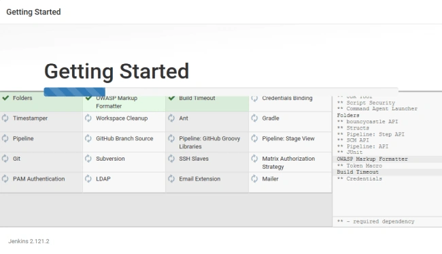Select the GitHub Branch Source plugin label
This screenshot has height=254, width=442.
124,138
